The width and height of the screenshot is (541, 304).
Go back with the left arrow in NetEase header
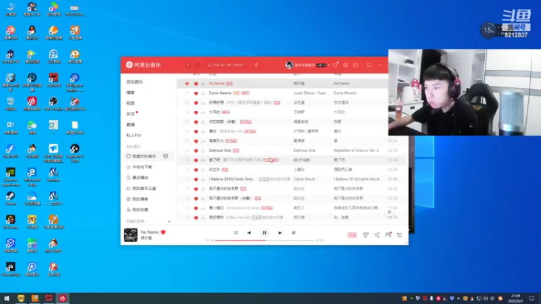click(x=189, y=65)
